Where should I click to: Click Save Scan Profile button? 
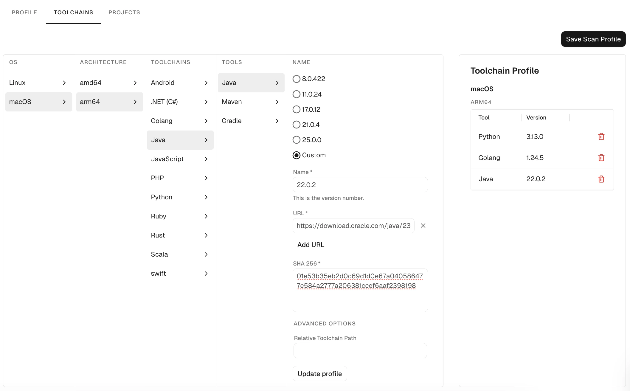[593, 39]
